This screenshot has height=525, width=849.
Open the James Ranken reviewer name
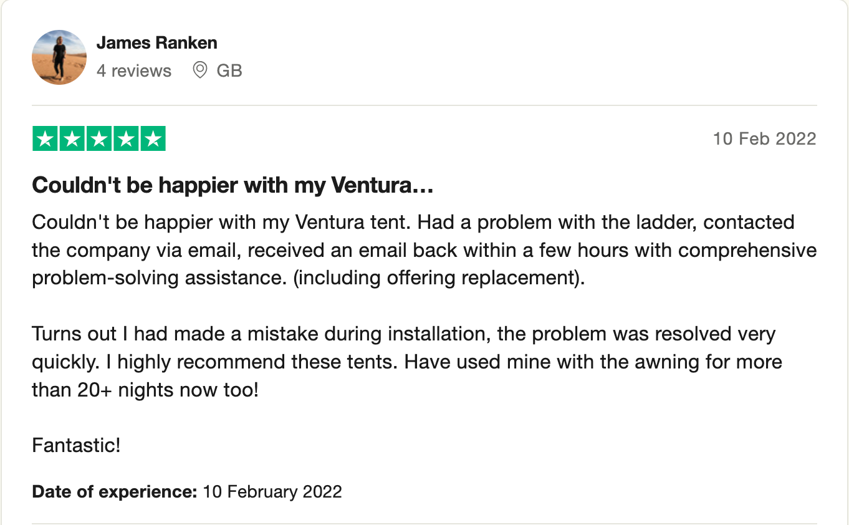coord(156,43)
